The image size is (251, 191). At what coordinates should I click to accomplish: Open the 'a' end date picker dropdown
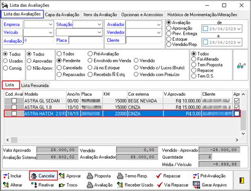pyautogui.click(x=239, y=42)
